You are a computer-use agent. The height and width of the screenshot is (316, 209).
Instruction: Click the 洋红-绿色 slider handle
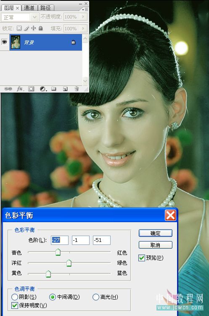(69, 263)
